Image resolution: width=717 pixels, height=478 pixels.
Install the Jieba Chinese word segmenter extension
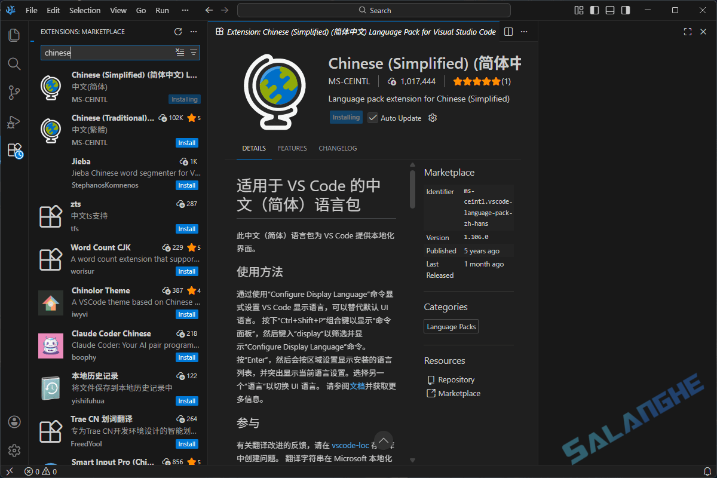coord(186,185)
